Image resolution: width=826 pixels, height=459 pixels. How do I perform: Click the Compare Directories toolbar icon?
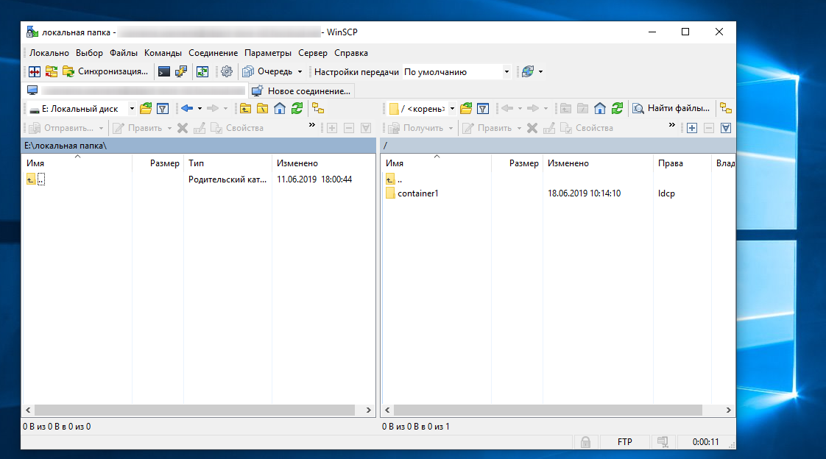click(35, 71)
